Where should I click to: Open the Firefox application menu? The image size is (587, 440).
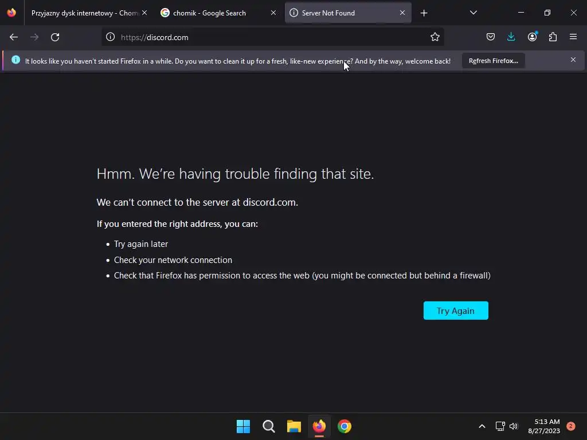(x=573, y=37)
